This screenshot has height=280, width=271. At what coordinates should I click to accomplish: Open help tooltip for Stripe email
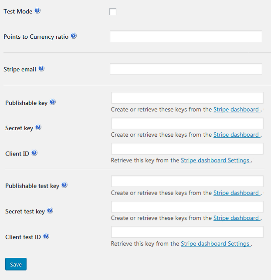click(41, 68)
